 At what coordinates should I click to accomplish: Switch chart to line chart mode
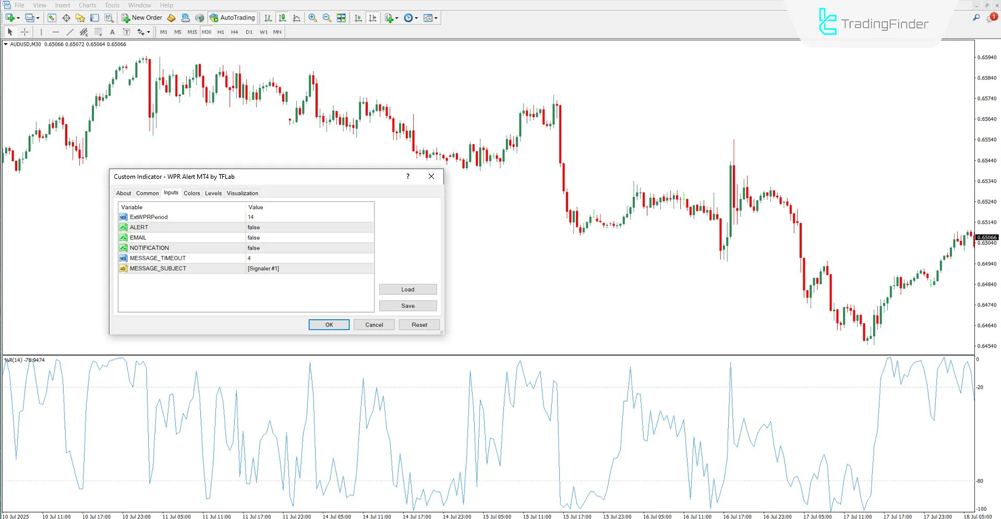tap(296, 17)
